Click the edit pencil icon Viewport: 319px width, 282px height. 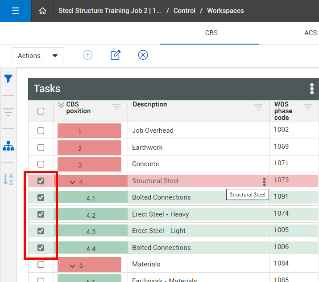(x=115, y=55)
